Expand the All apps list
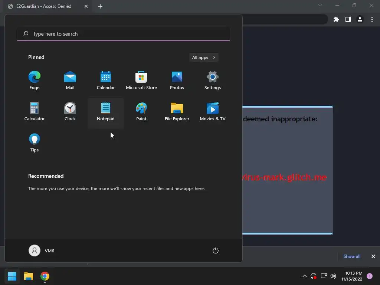The image size is (380, 285). 204,58
